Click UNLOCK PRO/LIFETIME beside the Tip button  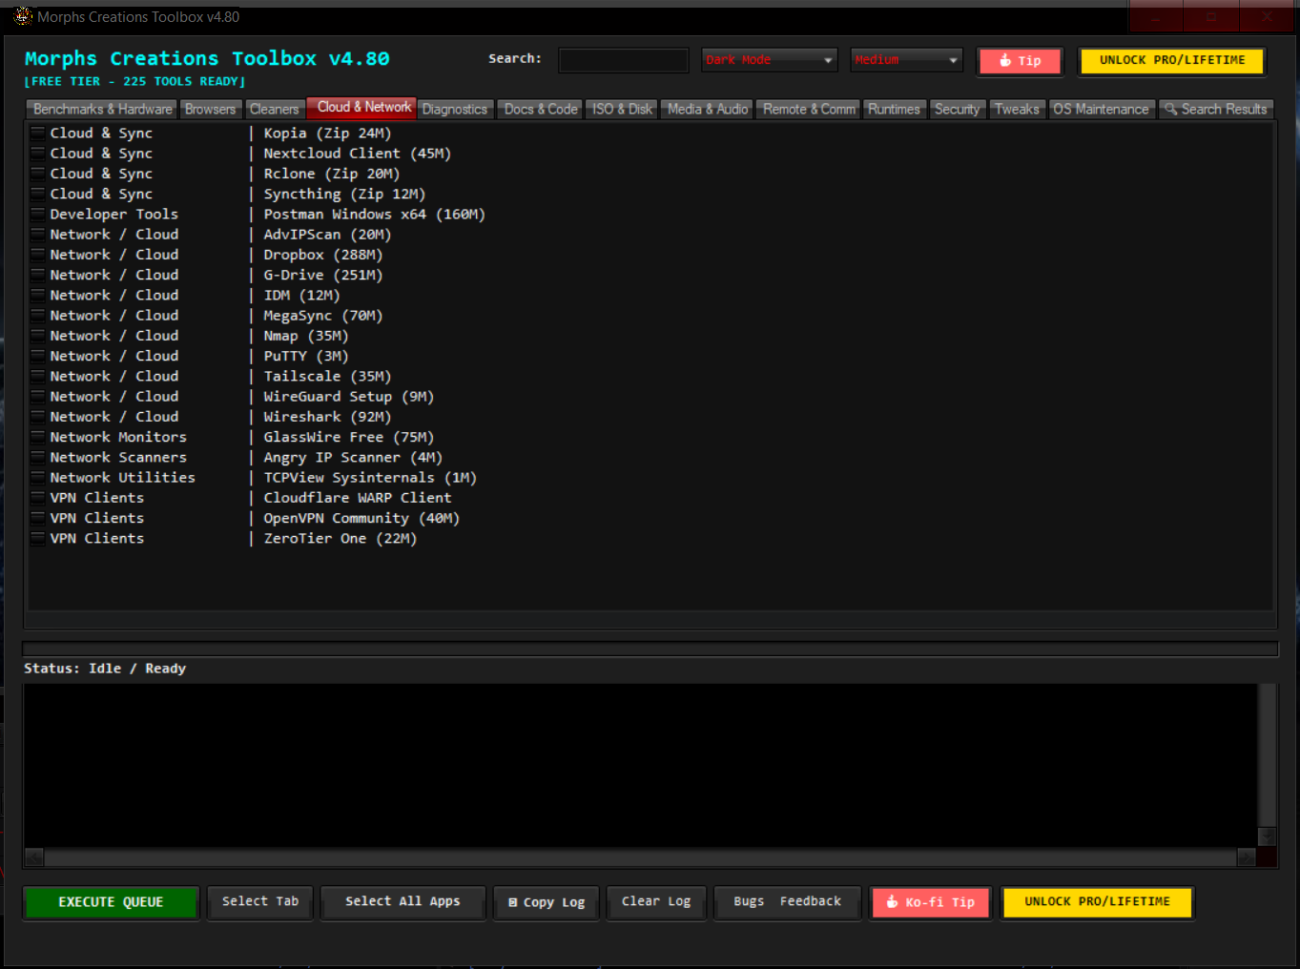tap(1172, 60)
